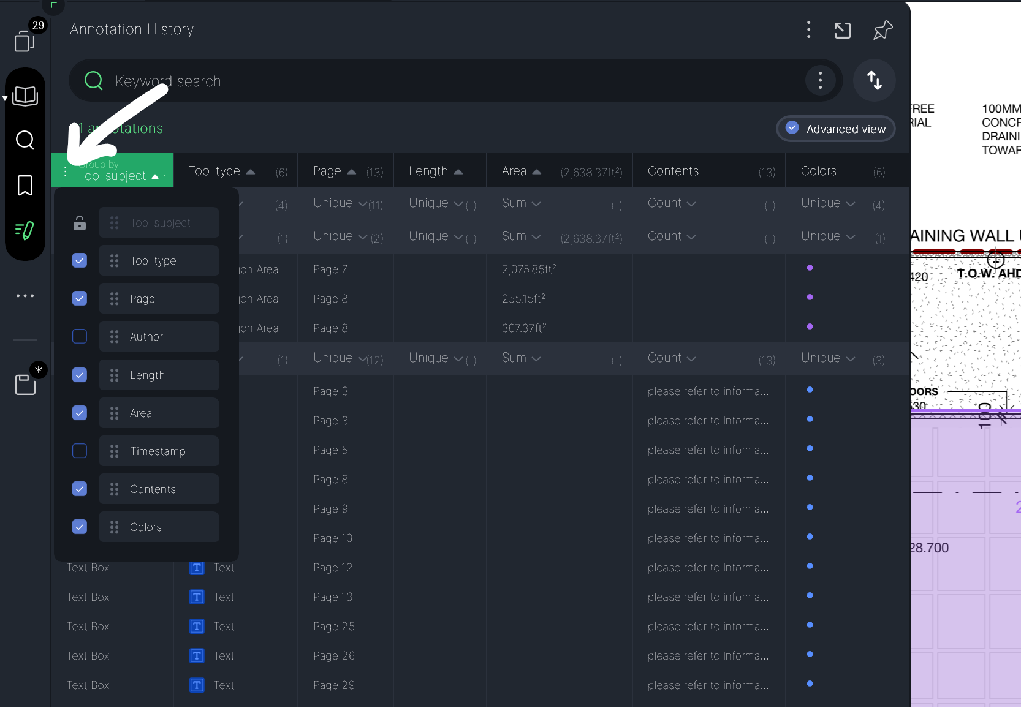Image resolution: width=1021 pixels, height=708 pixels.
Task: Grab the drag handle for Colors column
Action: pos(115,527)
